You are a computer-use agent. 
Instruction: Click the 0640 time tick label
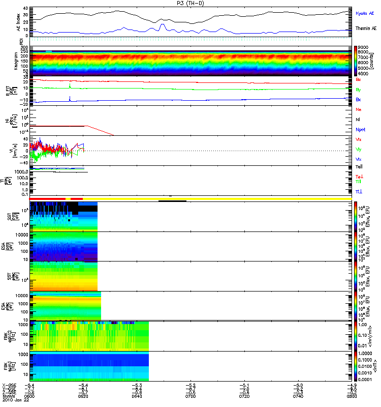[x=137, y=396]
